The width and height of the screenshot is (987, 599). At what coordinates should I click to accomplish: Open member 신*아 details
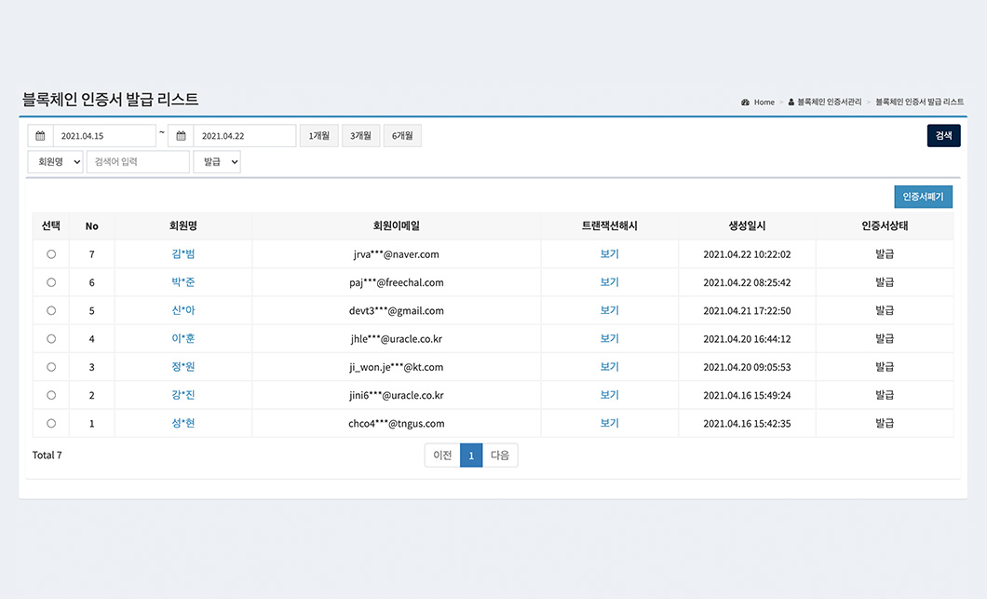[183, 310]
